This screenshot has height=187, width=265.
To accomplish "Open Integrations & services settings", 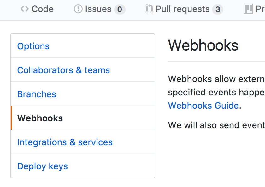I will 65,142.
